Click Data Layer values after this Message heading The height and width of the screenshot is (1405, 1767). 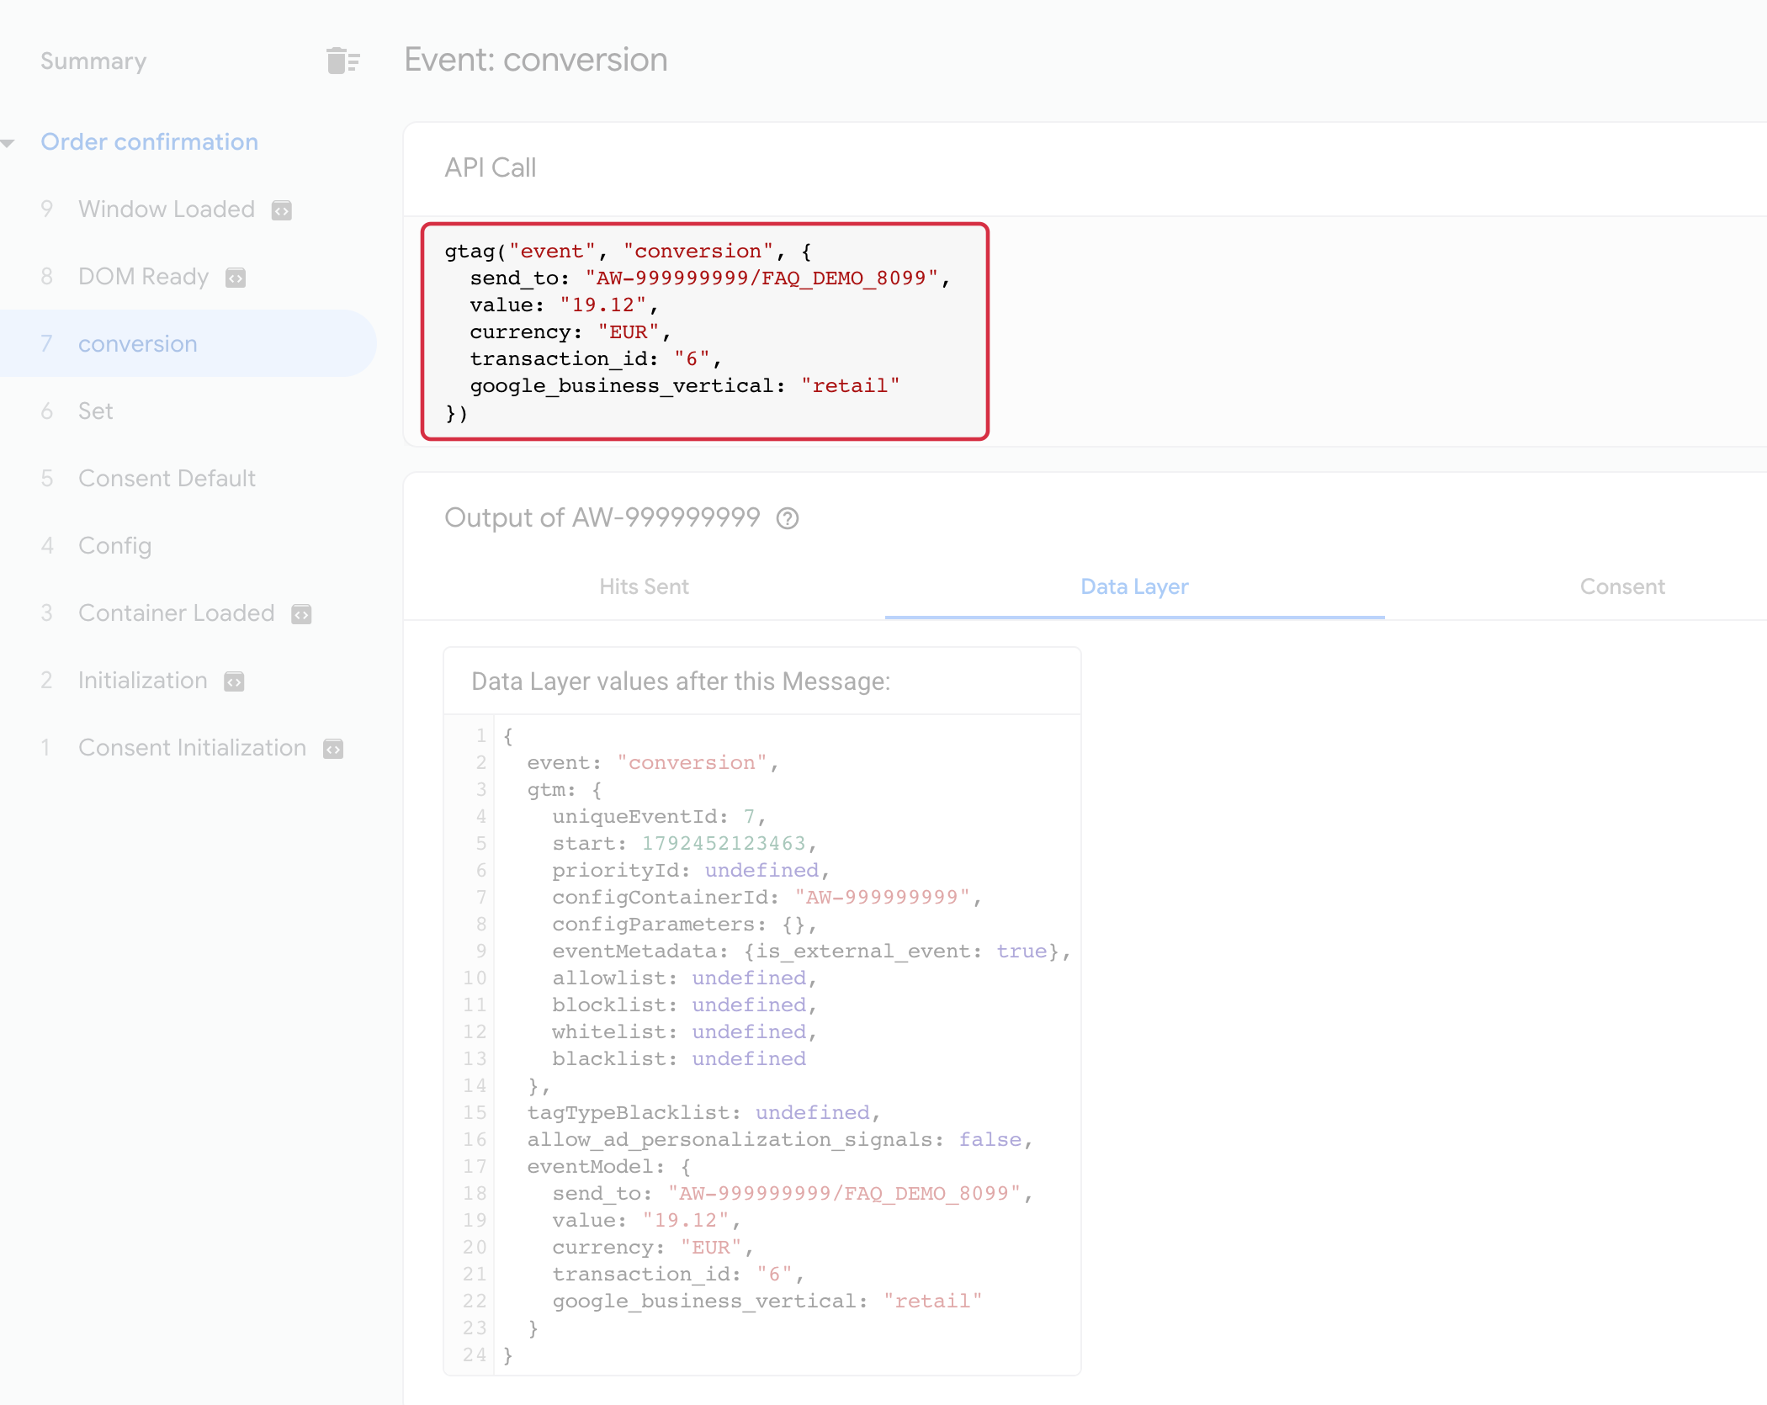click(x=681, y=681)
